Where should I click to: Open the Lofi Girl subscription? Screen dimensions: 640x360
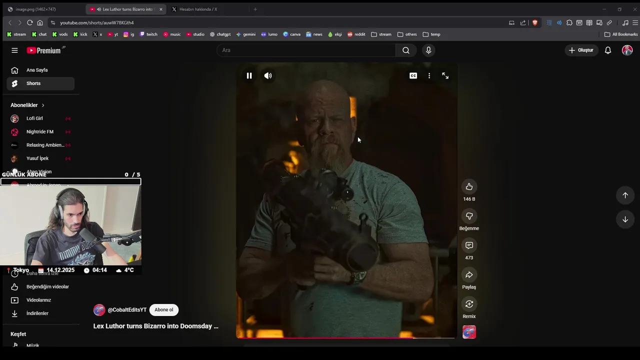(x=40, y=118)
